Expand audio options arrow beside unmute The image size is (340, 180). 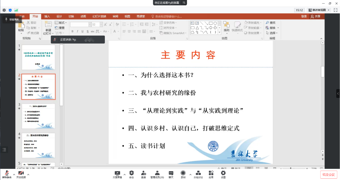click(x=14, y=174)
